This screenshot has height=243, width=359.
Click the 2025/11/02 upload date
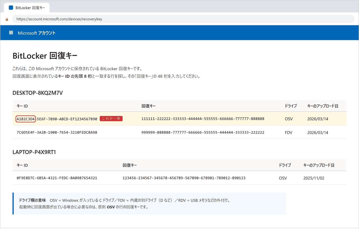pos(314,178)
